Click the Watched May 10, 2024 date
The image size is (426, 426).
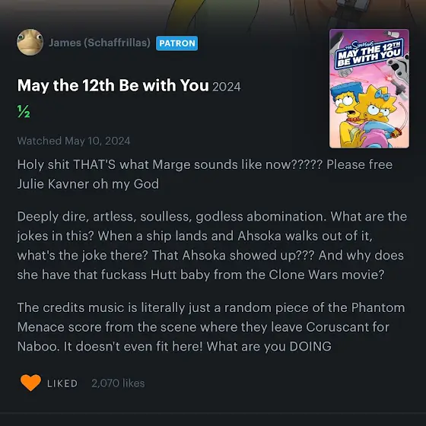click(x=74, y=141)
